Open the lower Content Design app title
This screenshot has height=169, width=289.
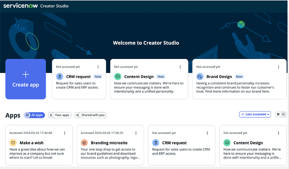[x=248, y=143]
